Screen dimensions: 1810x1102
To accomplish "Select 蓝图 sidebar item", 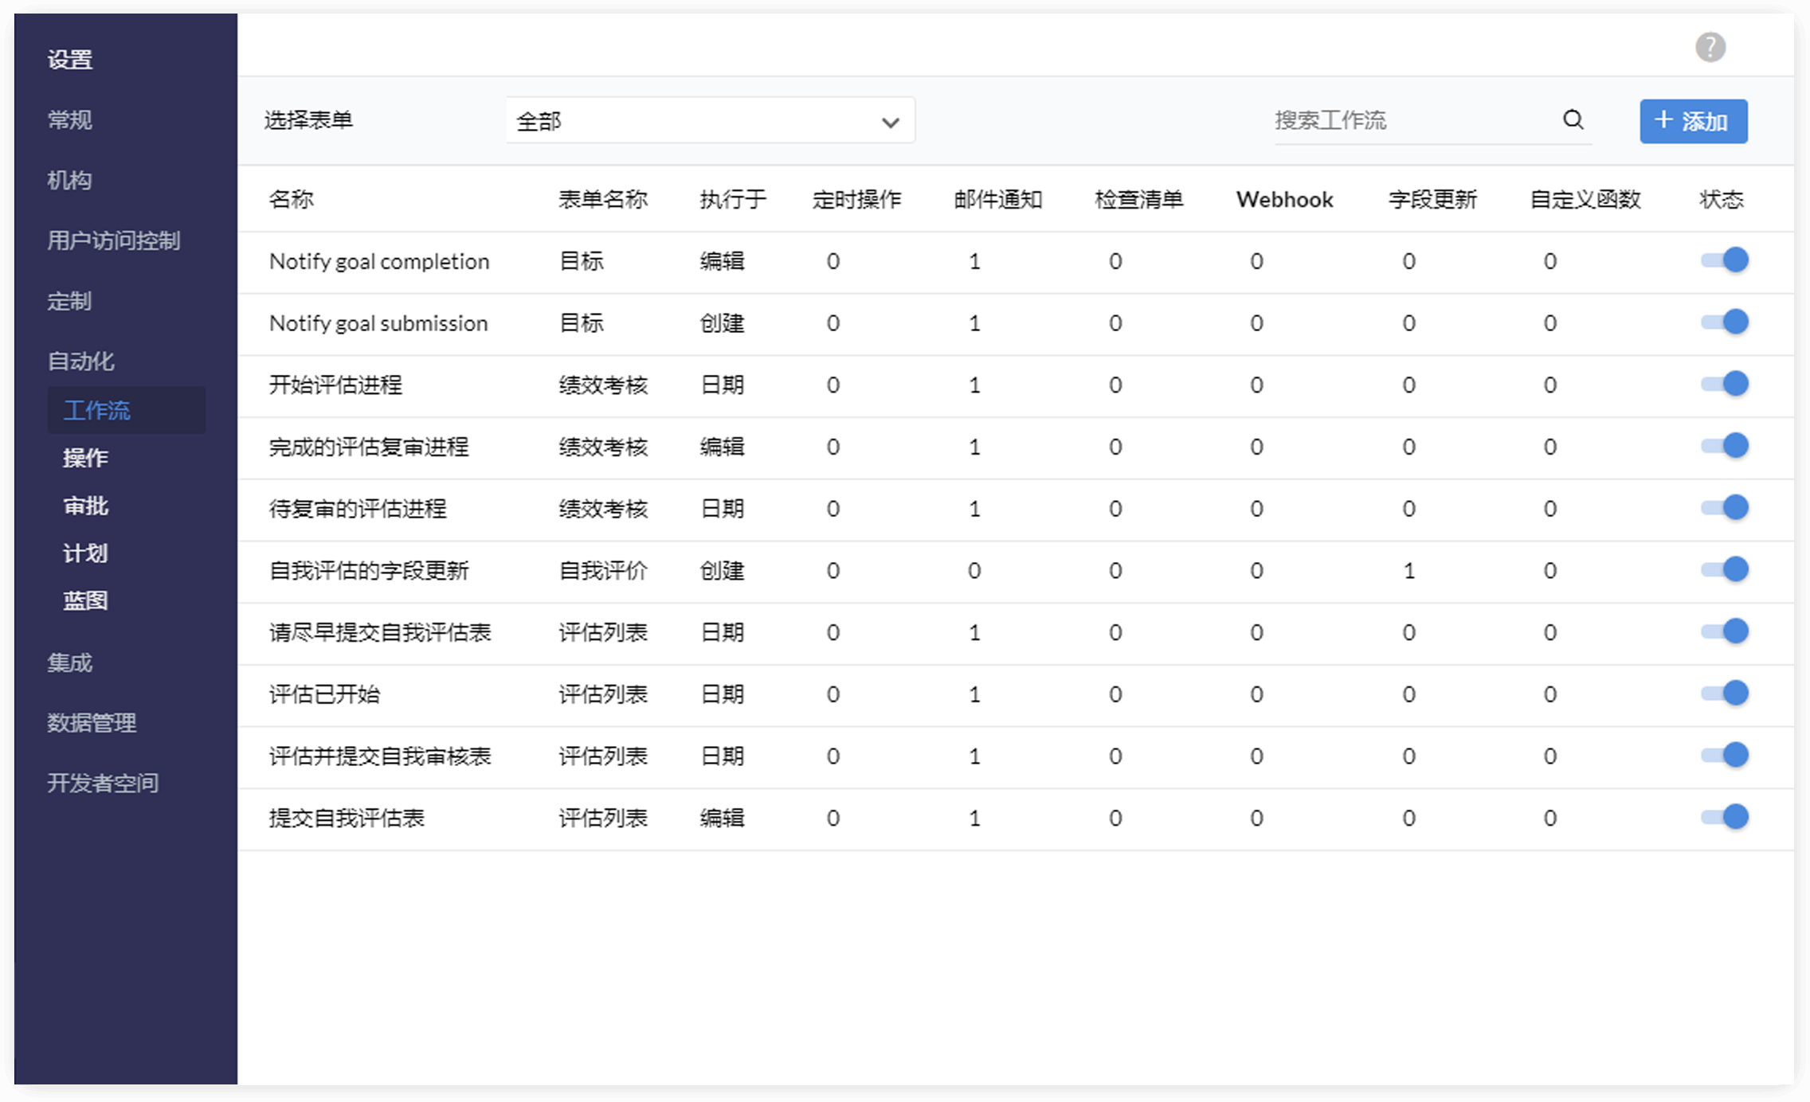I will pyautogui.click(x=85, y=600).
